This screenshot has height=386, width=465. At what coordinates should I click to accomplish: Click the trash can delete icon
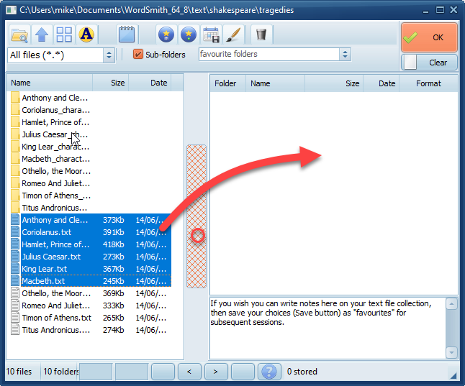click(x=261, y=35)
